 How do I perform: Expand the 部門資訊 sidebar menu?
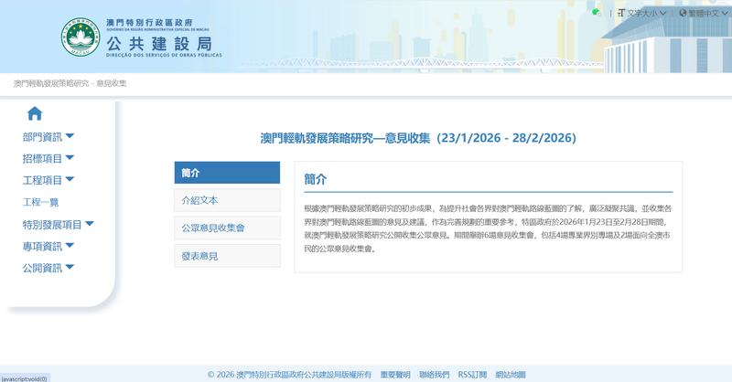click(48, 137)
